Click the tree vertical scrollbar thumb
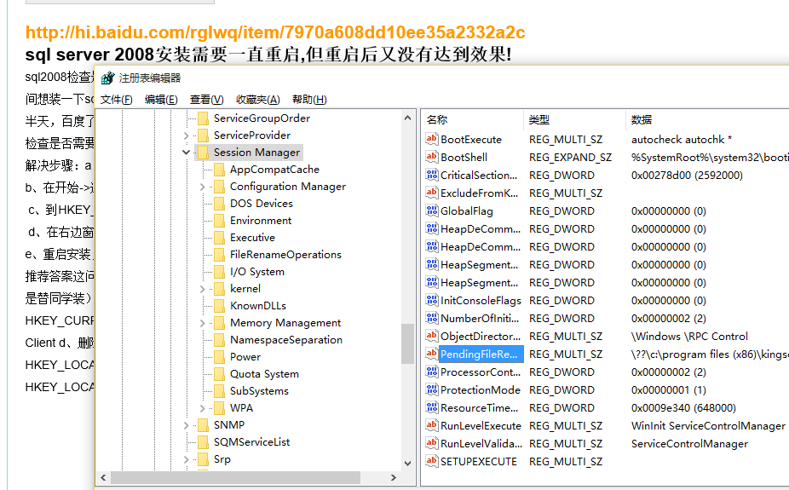The image size is (789, 490). tap(408, 343)
